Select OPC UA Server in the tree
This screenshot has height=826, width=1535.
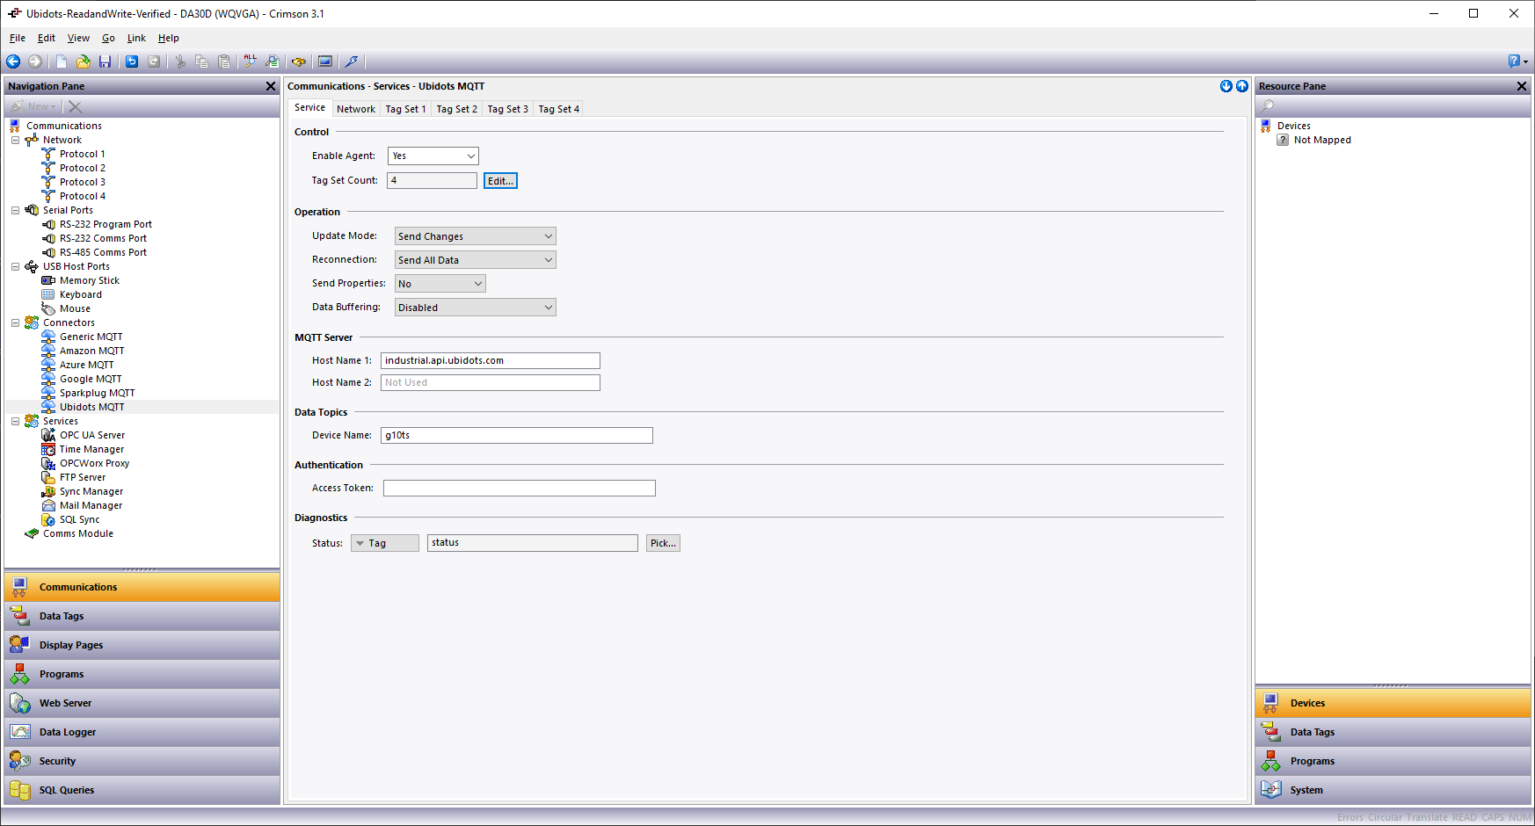(x=92, y=435)
